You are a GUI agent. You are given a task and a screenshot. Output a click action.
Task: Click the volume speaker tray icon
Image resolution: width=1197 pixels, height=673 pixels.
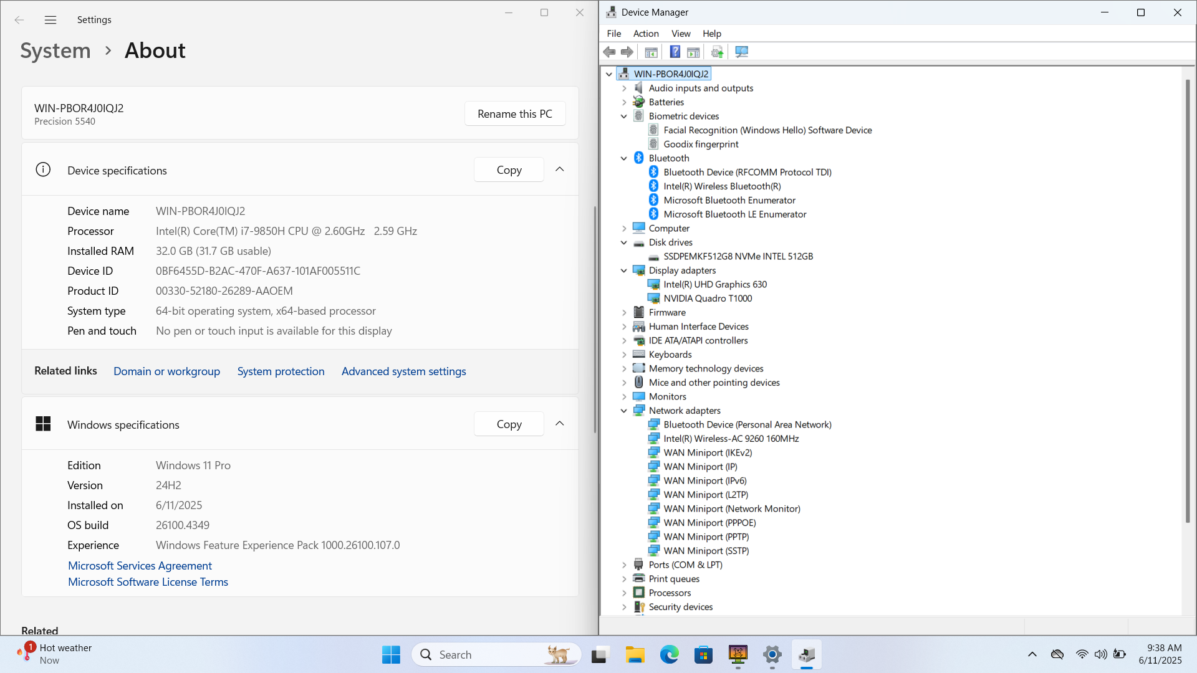(x=1100, y=654)
